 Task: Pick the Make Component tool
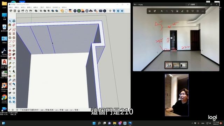(x=14, y=21)
